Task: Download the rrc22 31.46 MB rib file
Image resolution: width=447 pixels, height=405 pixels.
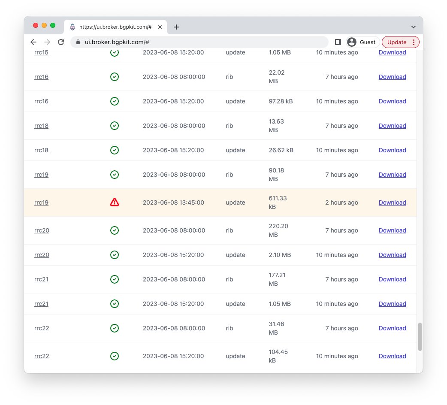Action: point(392,328)
